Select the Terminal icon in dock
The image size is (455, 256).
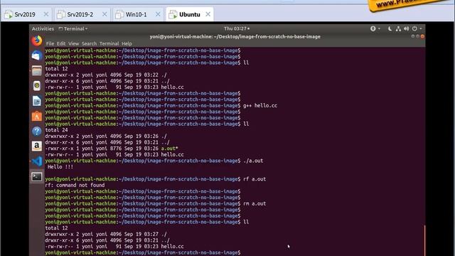[x=37, y=177]
